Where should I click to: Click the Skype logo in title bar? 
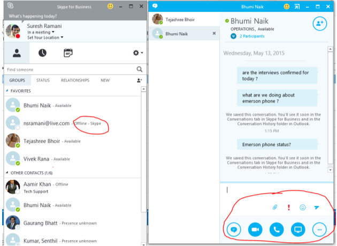10,5
